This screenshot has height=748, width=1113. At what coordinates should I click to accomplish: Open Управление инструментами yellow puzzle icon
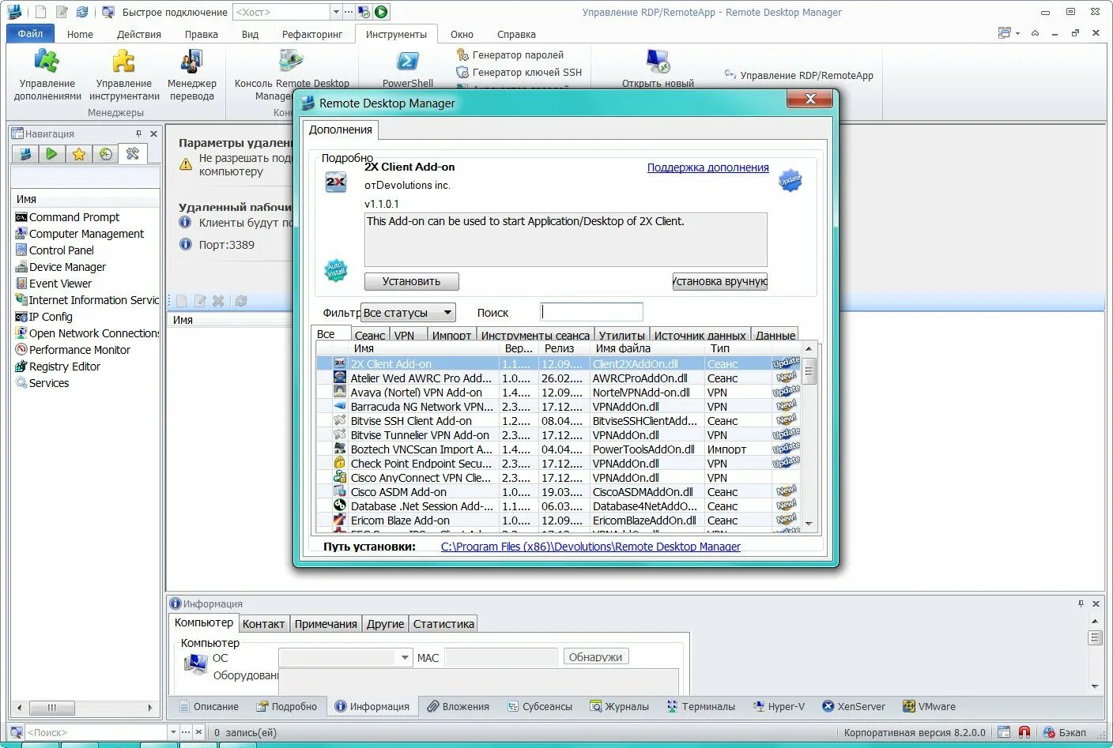(124, 62)
